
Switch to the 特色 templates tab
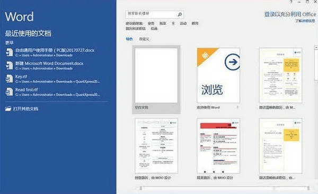coord(129,39)
